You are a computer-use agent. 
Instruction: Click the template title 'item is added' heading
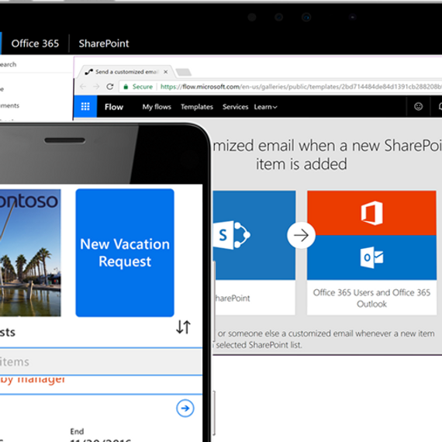(301, 164)
